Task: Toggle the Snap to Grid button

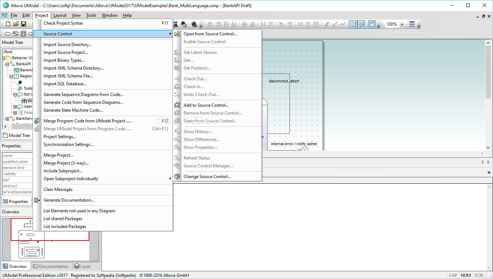Action: point(361,24)
